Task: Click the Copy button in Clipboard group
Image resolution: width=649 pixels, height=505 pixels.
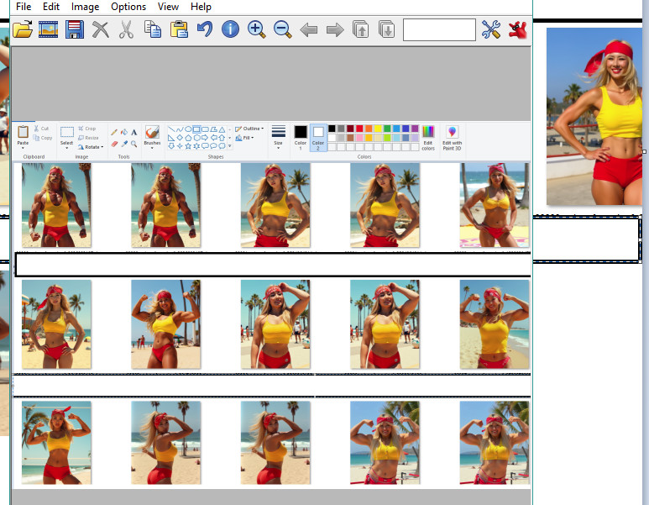Action: point(43,138)
